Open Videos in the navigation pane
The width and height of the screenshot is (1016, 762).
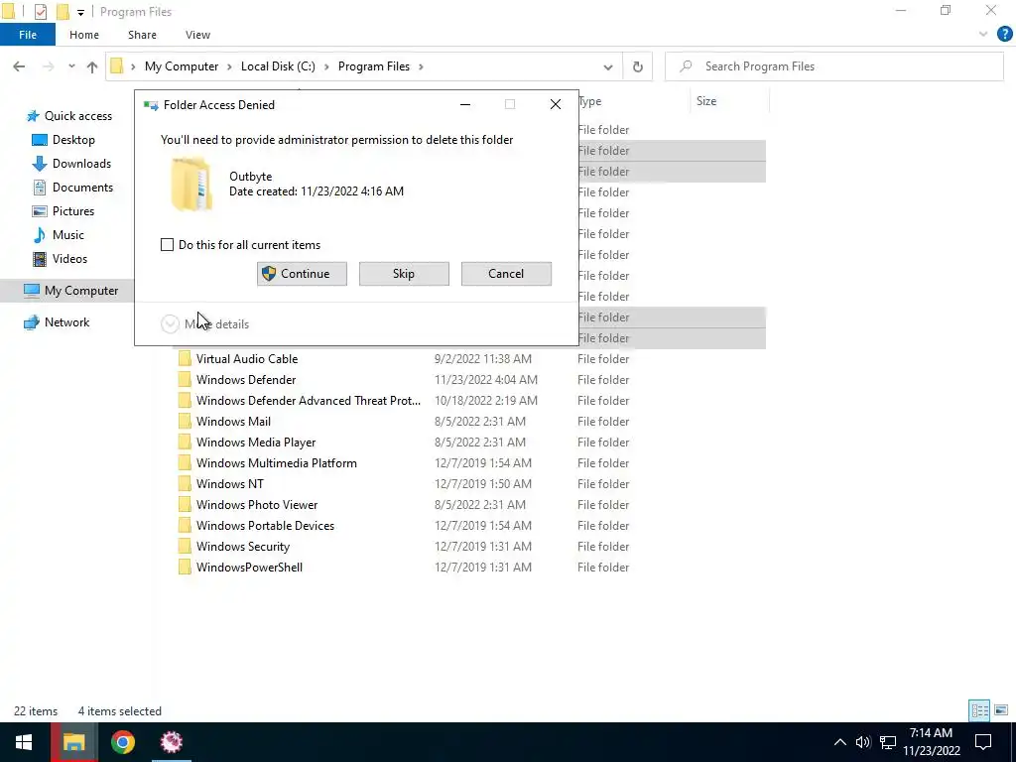pyautogui.click(x=69, y=259)
